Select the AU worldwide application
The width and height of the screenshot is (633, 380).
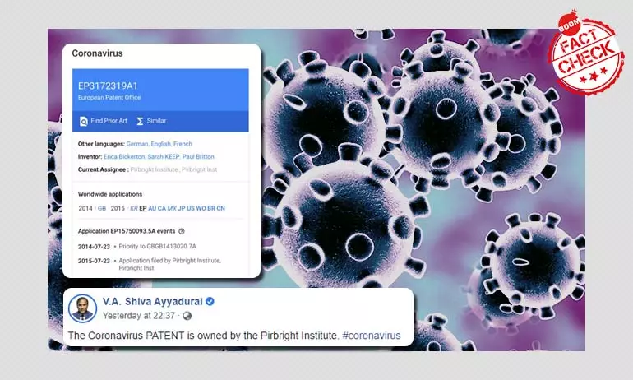tap(152, 208)
